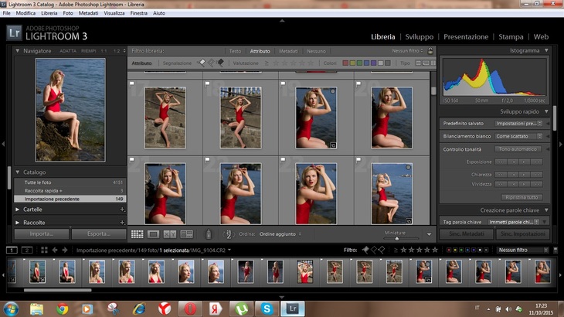
Task: Collapse the Istogramma panel
Action: click(546, 50)
